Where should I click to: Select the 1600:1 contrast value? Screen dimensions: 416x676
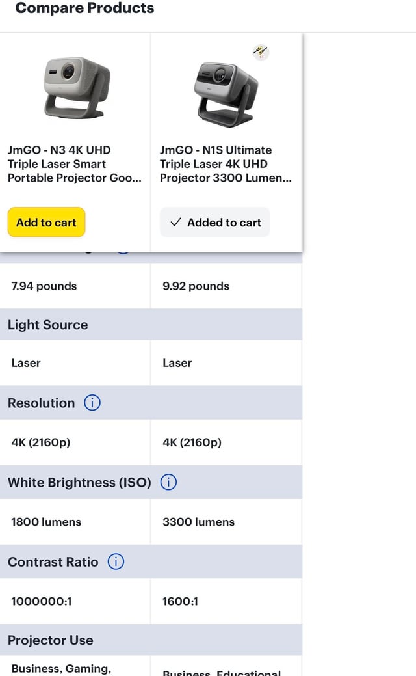click(x=180, y=601)
